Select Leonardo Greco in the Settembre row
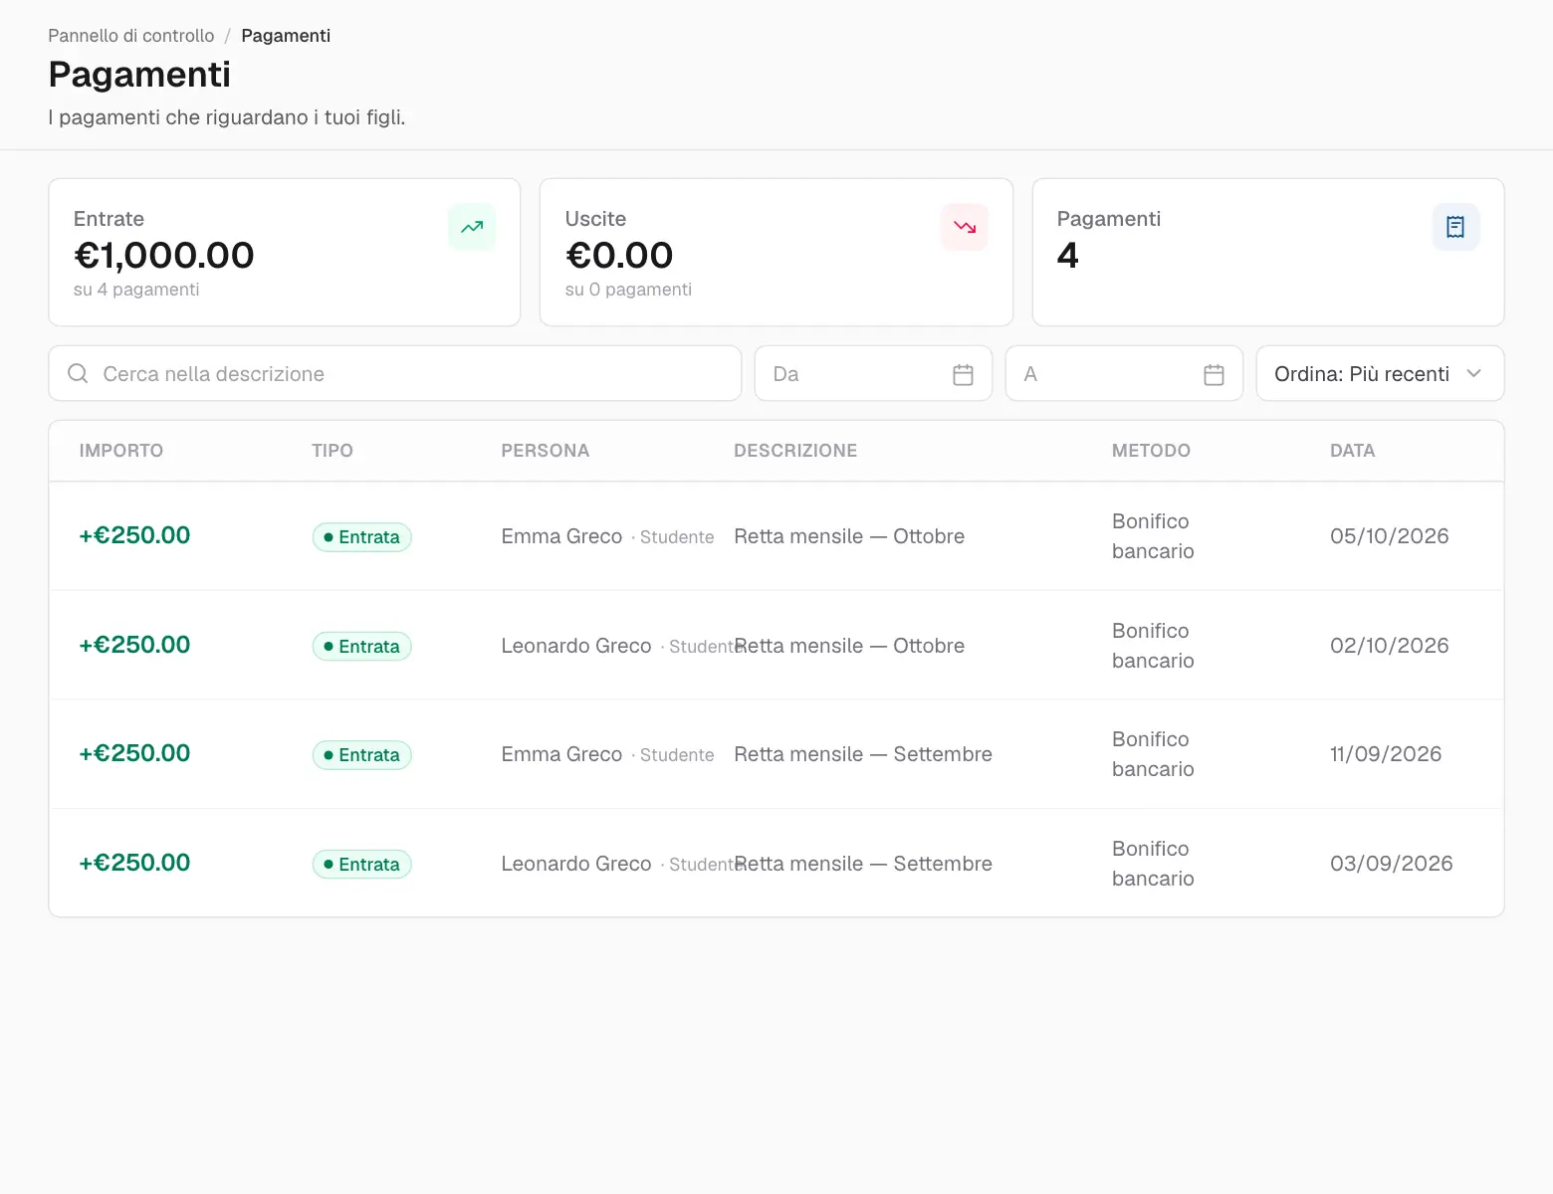 [x=576, y=864]
